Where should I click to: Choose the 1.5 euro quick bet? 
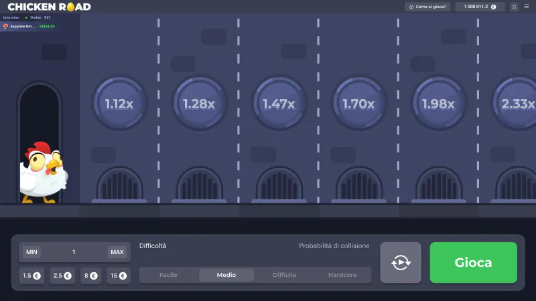[31, 276]
